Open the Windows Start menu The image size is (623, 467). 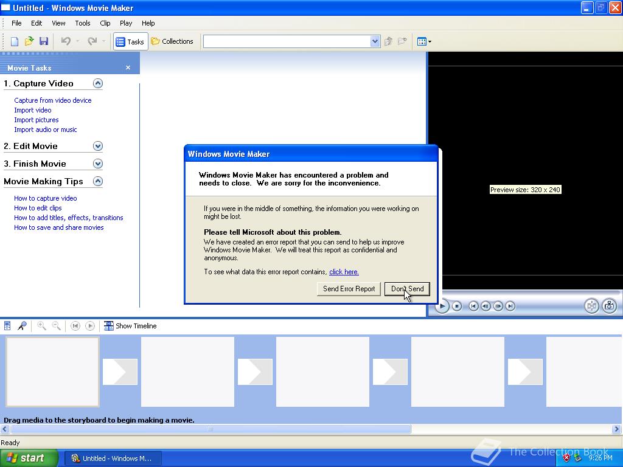29,458
